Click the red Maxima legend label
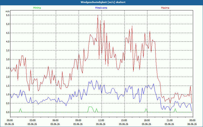Viewport: 203px width, 127px height. pos(165,8)
